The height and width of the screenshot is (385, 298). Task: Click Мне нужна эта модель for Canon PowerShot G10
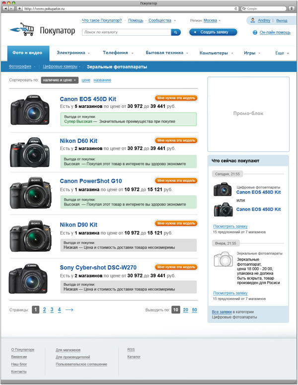coord(176,180)
